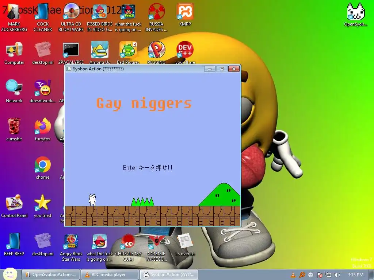Minimize the Syobon Action window
This screenshot has height=280, width=374.
[x=210, y=69]
